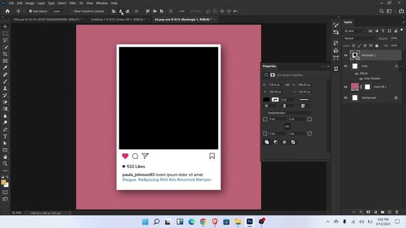Select the Clone Stamp tool
This screenshot has width=406, height=228.
(5, 88)
